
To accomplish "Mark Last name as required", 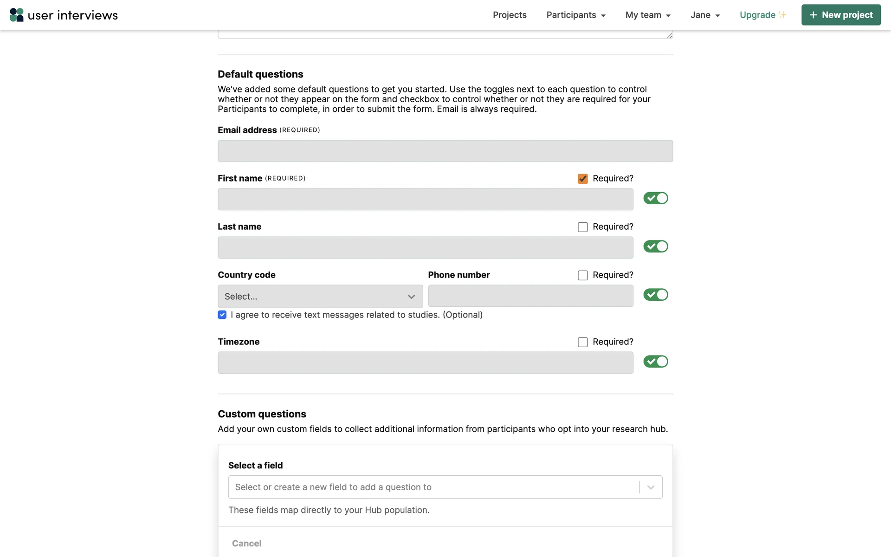I will [x=582, y=227].
